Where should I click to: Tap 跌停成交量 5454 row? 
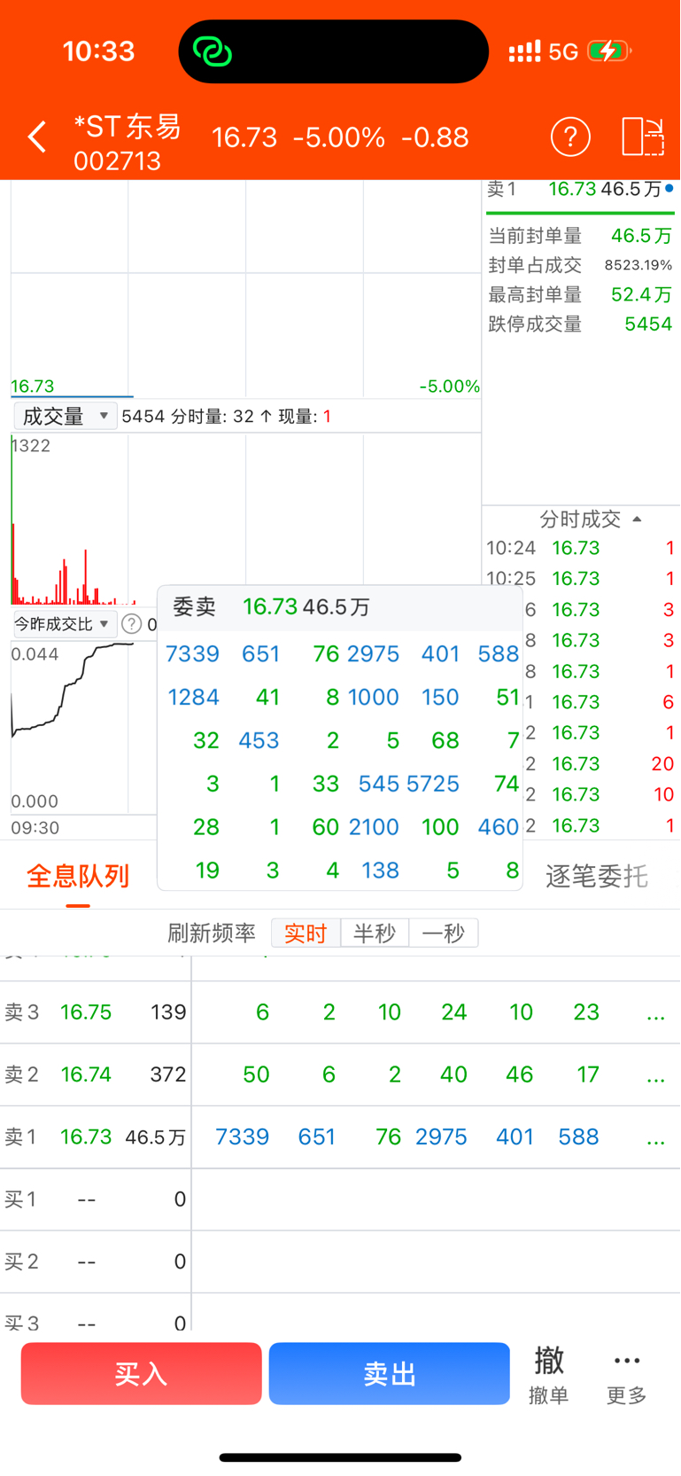580,324
